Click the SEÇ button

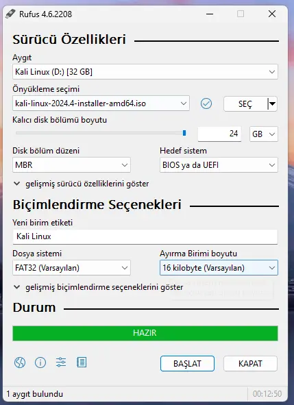[x=246, y=104]
